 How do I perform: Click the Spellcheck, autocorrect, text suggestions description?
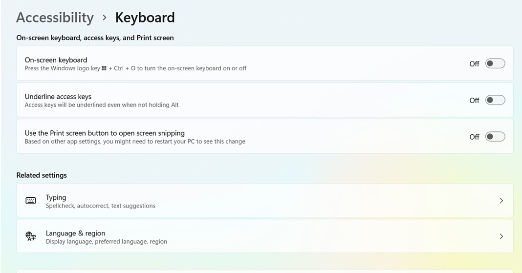pyautogui.click(x=101, y=206)
